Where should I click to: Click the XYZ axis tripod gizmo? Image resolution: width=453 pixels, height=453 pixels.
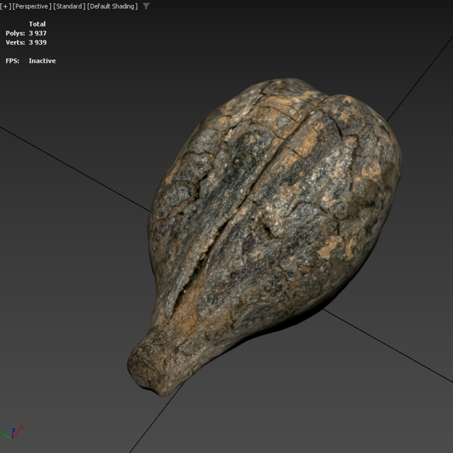(12, 432)
